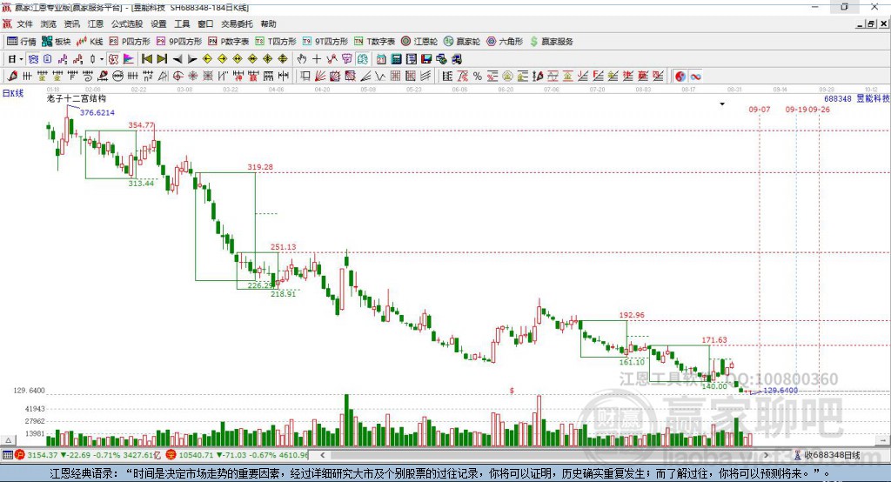Click the 日K线 chart label
Viewport: 891px width, 482px height.
(x=13, y=93)
